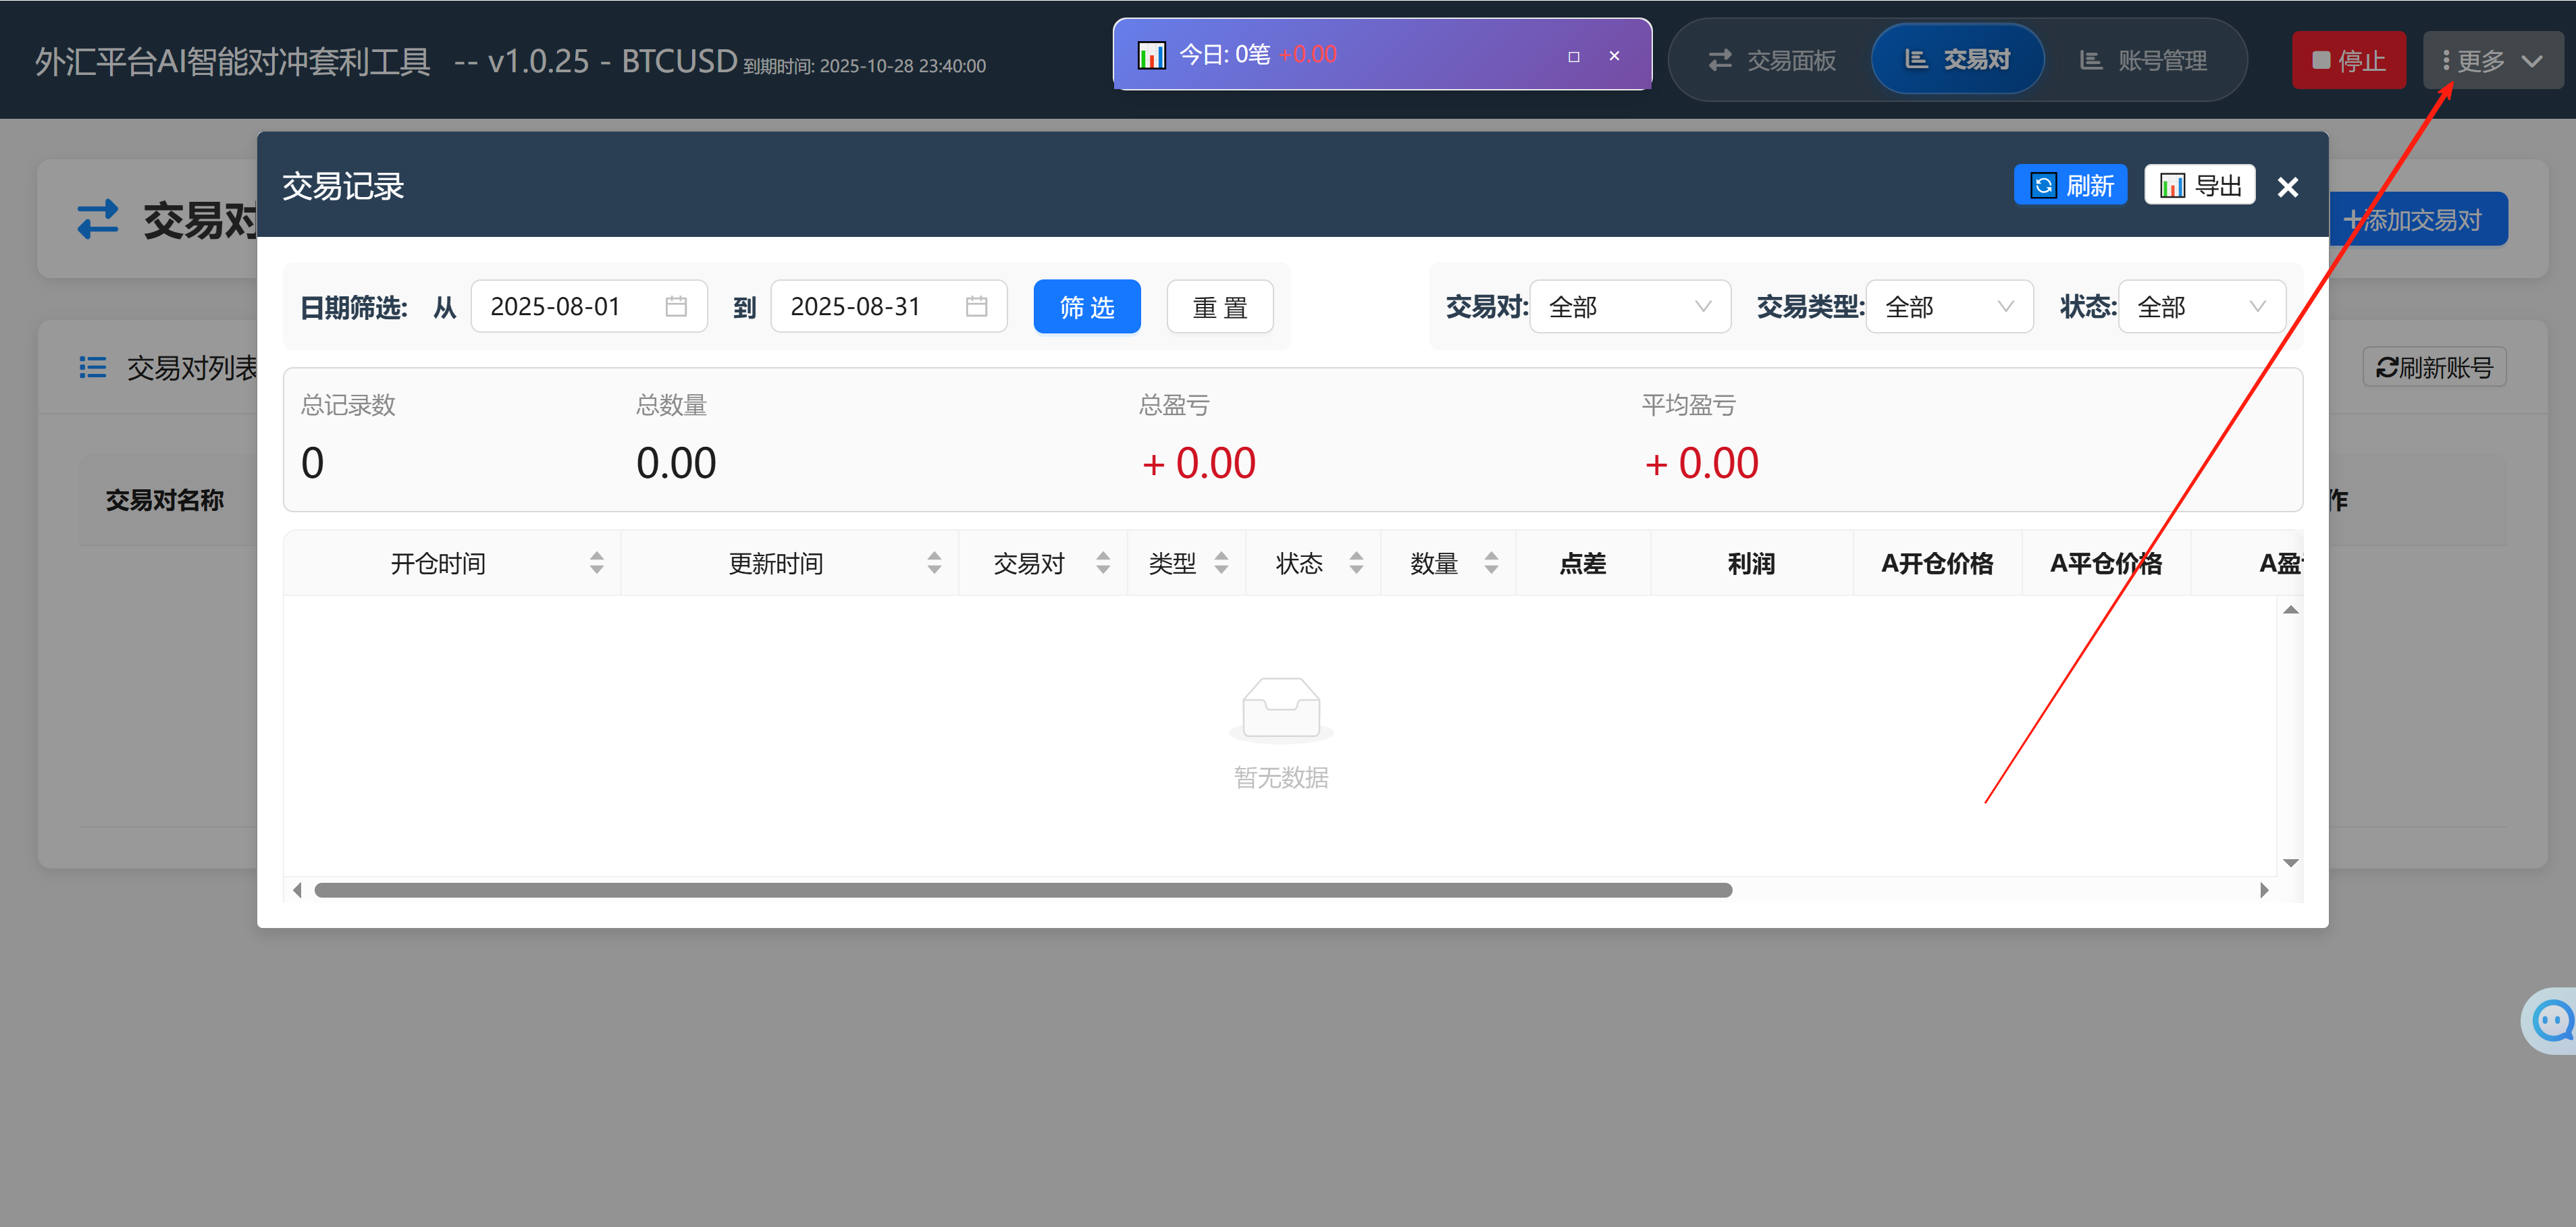Image resolution: width=2576 pixels, height=1227 pixels.
Task: Dismiss the 今日 purple floating widget
Action: (1614, 57)
